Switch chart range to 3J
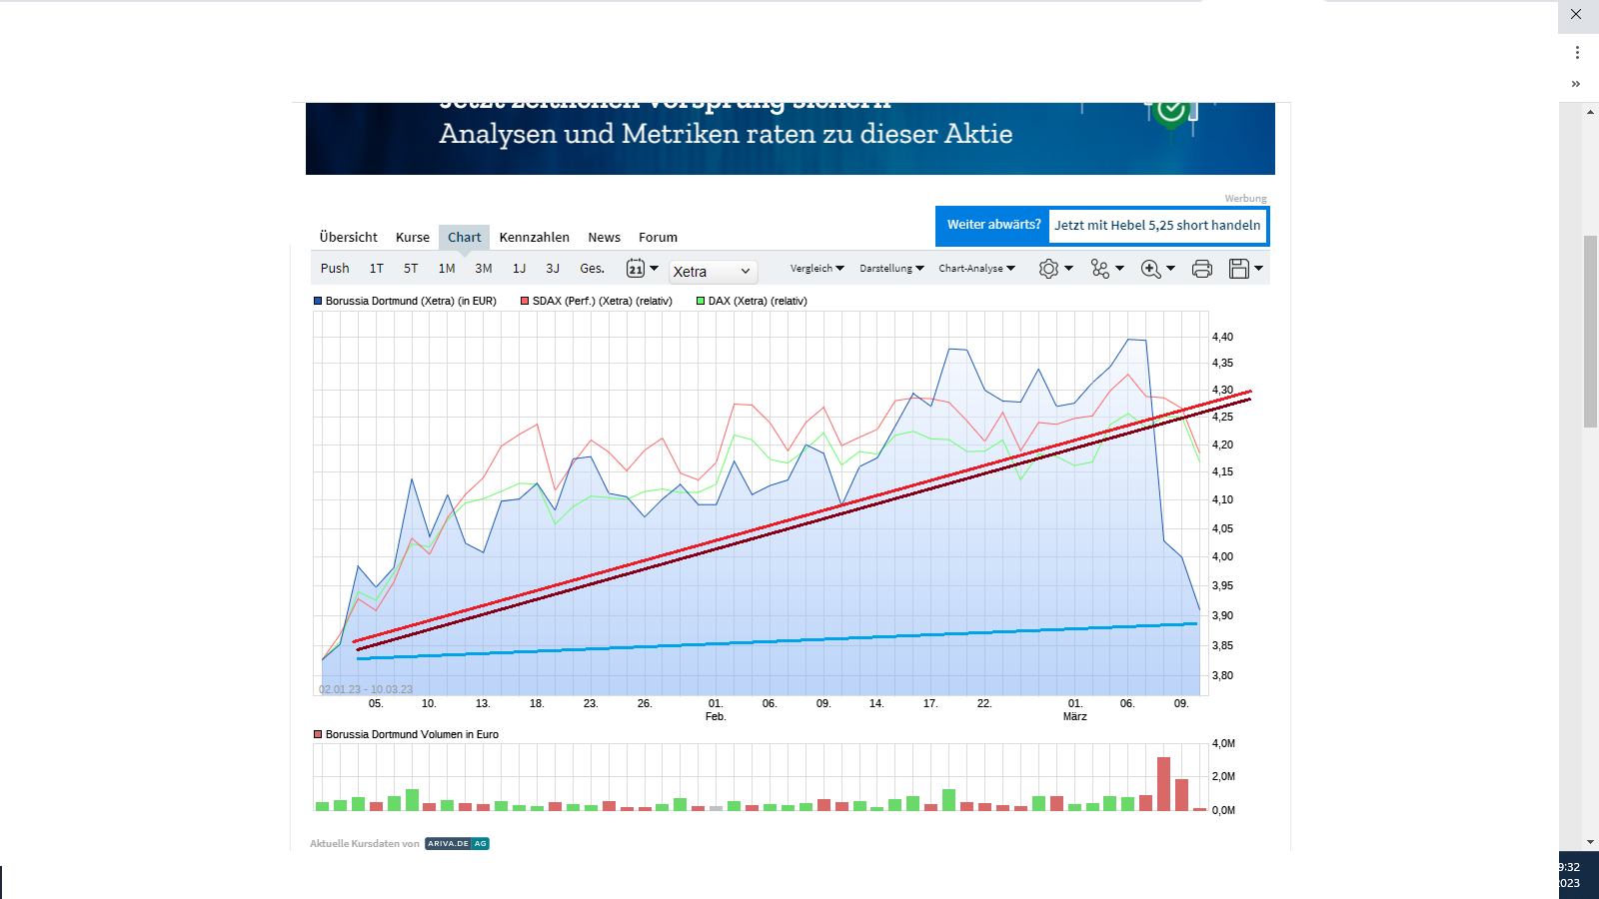1599x899 pixels. click(x=553, y=269)
